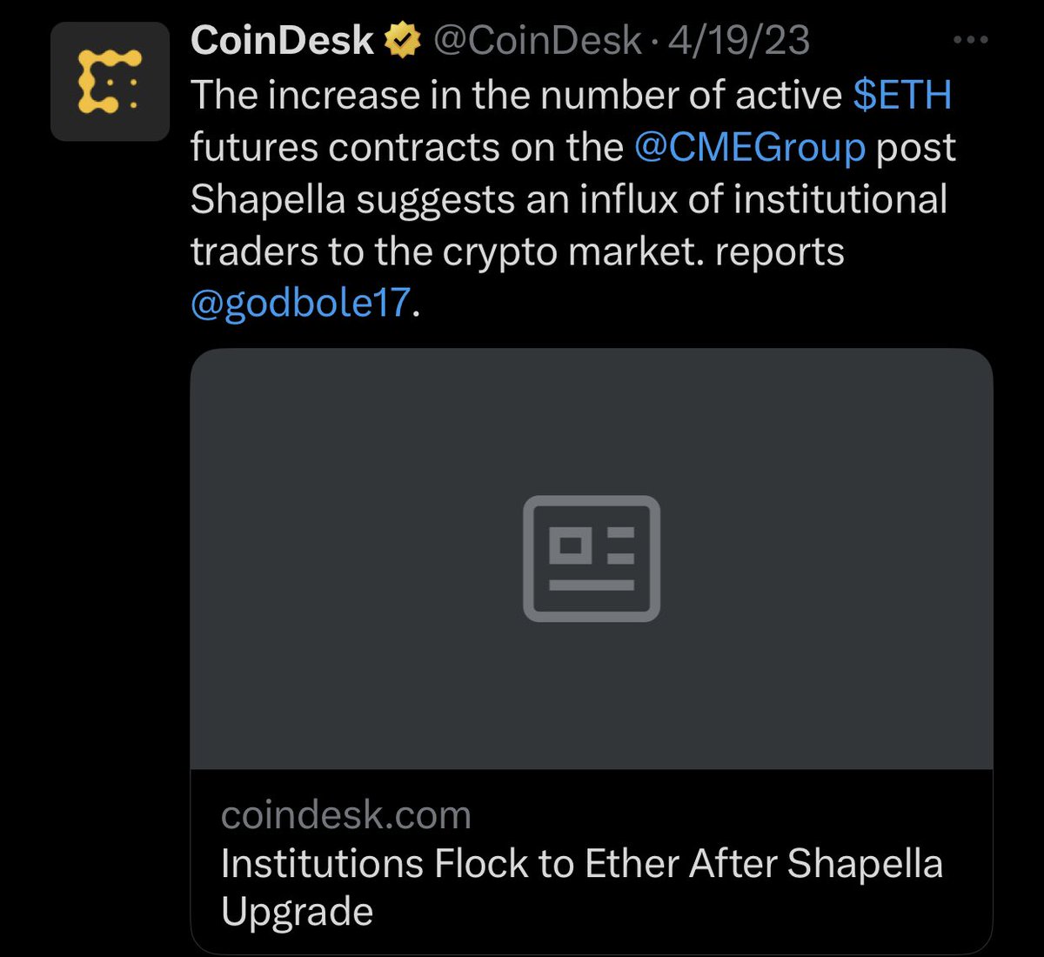The width and height of the screenshot is (1044, 957).
Task: Open the @godbole17 mention
Action: (x=300, y=303)
